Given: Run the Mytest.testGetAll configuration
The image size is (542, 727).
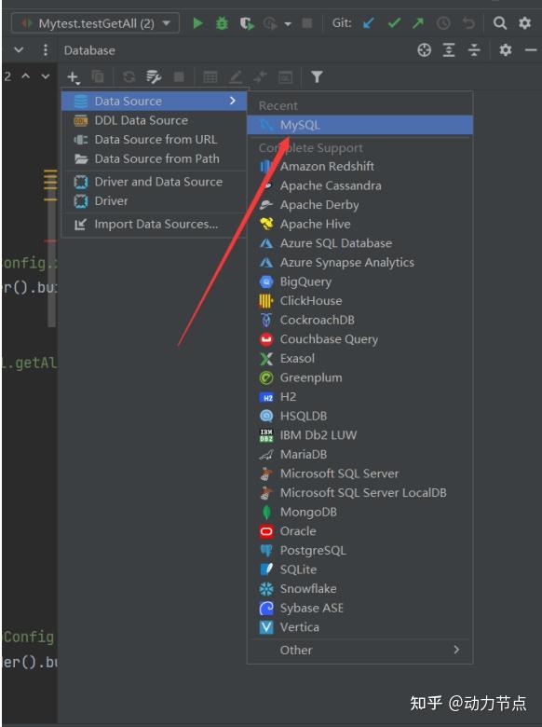Looking at the screenshot, I should click(x=197, y=22).
